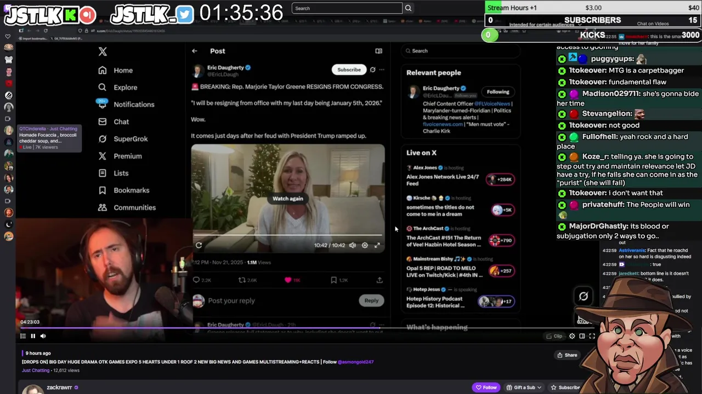Click the Grok icon on overlay
702x394 pixels.
[x=584, y=296]
